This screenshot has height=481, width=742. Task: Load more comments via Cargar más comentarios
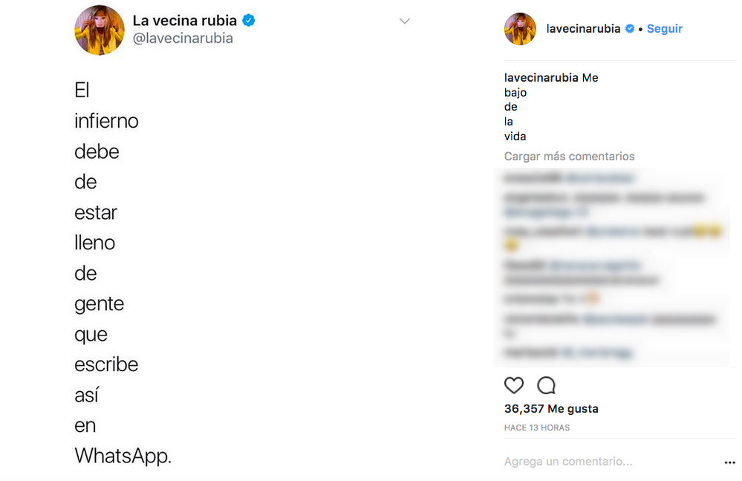(569, 157)
